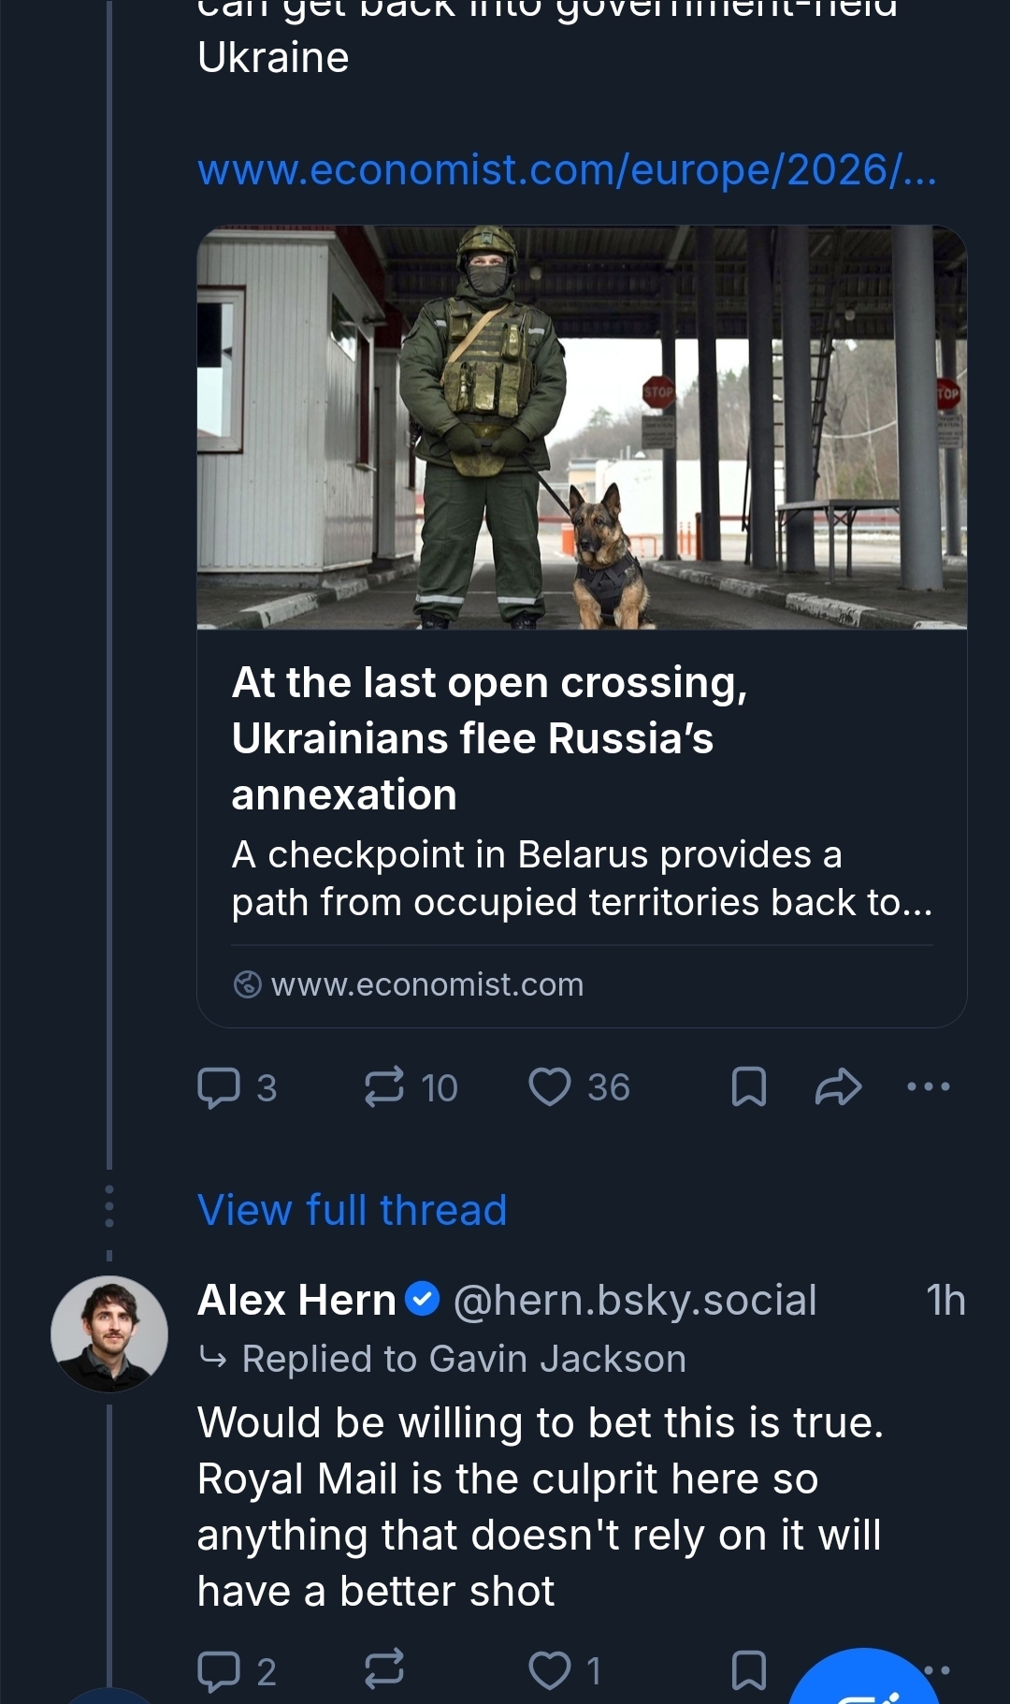Open the economist.com/europe URL link

(567, 170)
